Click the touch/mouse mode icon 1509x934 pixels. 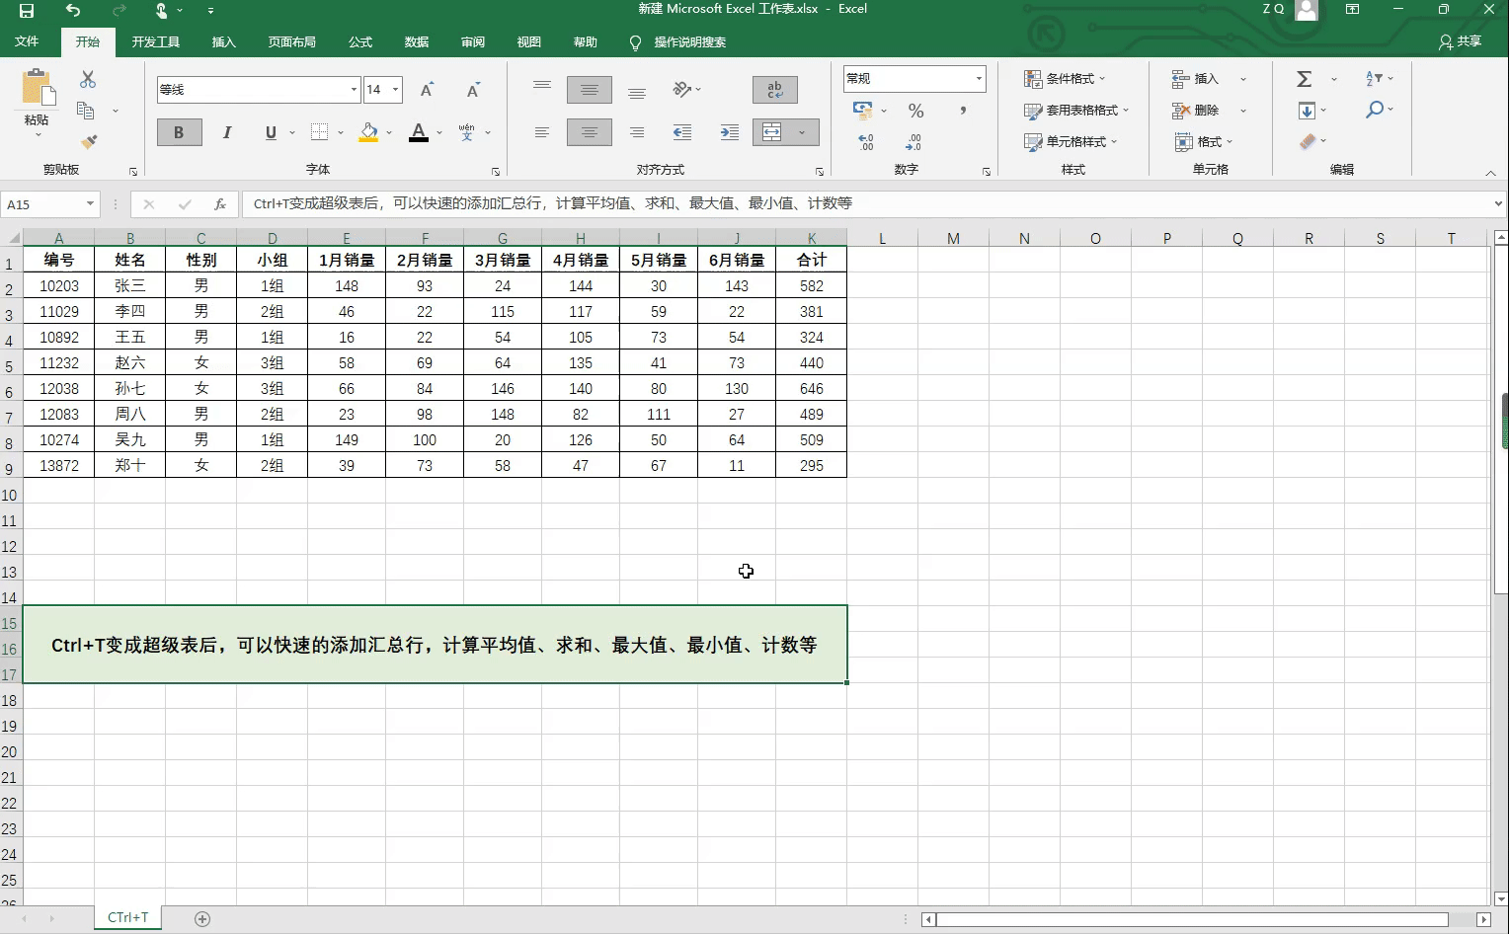click(x=161, y=10)
